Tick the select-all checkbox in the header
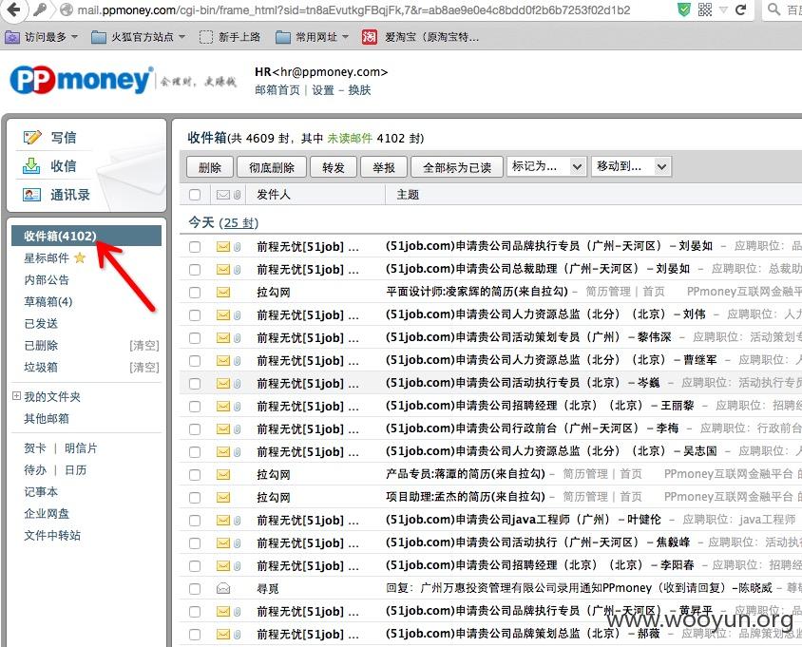This screenshot has width=802, height=647. pyautogui.click(x=195, y=195)
